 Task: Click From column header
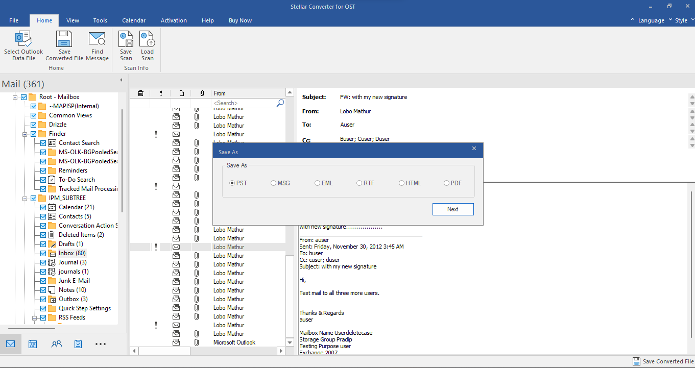click(x=248, y=93)
